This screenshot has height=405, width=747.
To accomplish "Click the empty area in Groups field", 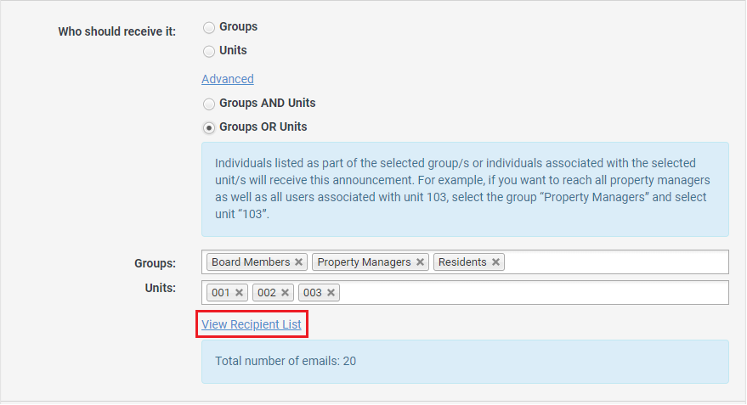I will [x=616, y=262].
